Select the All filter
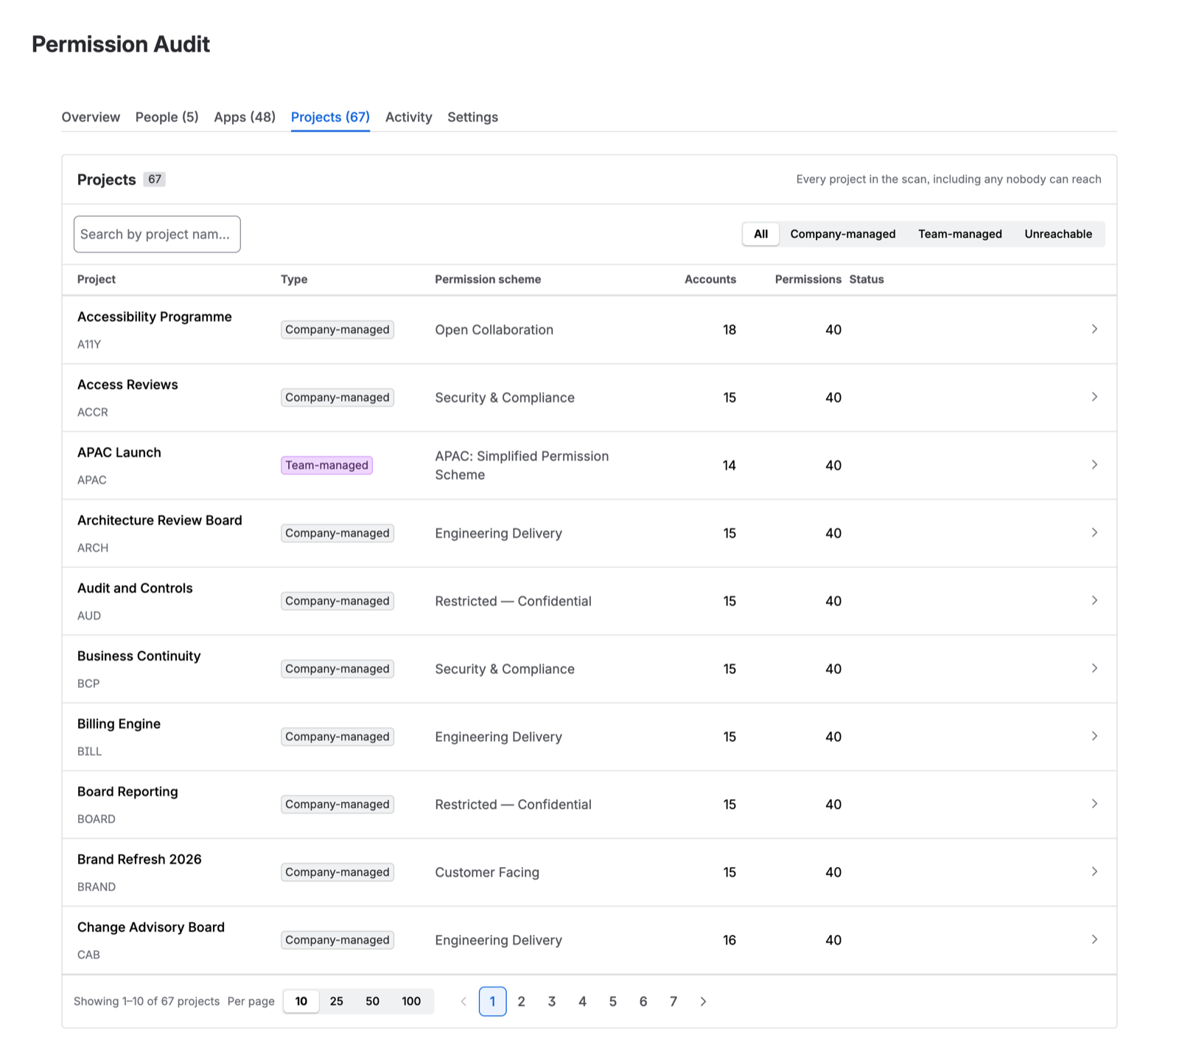This screenshot has width=1179, height=1060. 760,234
